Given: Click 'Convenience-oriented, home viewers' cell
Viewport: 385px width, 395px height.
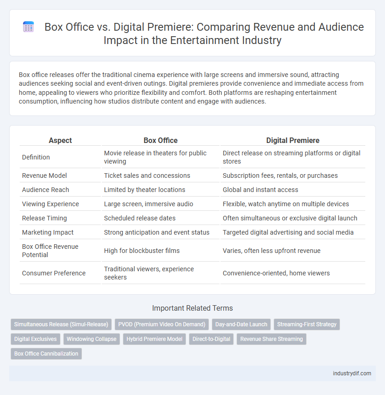Looking at the screenshot, I should pos(293,273).
